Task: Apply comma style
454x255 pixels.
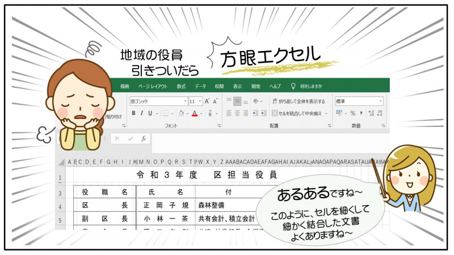Action: [361, 113]
